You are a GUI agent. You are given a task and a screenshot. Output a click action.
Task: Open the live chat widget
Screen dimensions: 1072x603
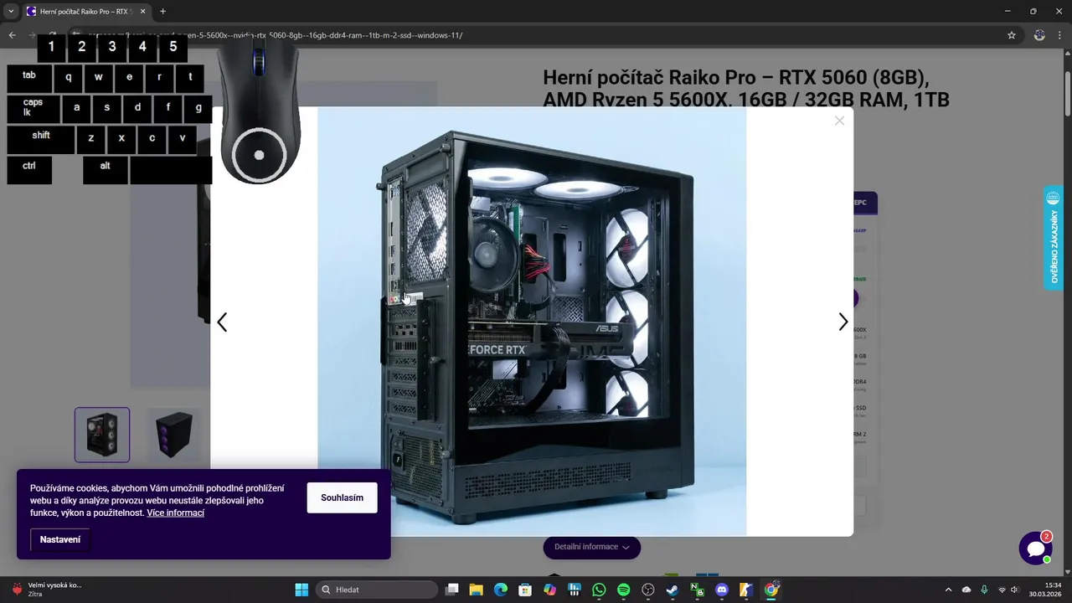(x=1035, y=549)
